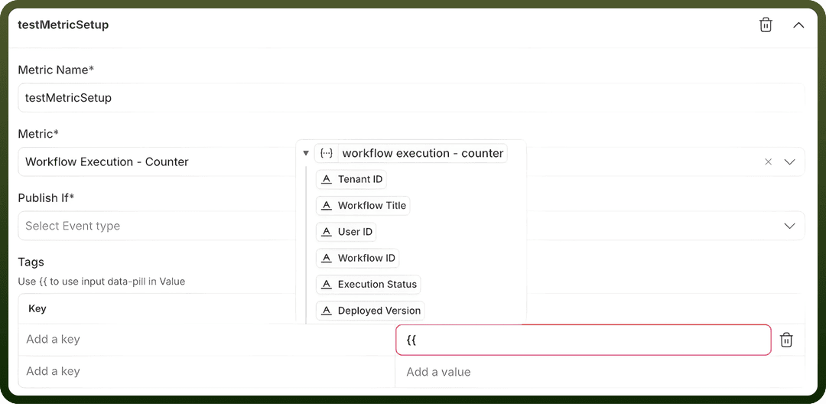The image size is (826, 404).
Task: Choose the User ID data pill
Action: 346,232
